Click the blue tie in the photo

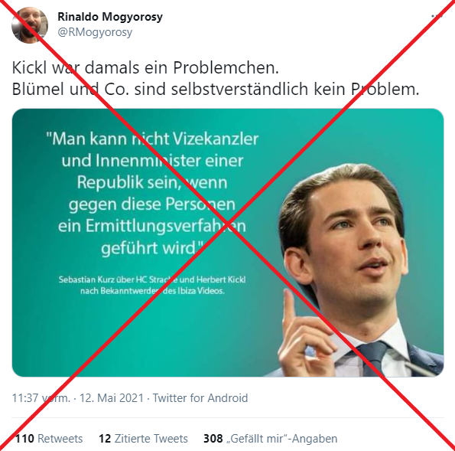(373, 359)
